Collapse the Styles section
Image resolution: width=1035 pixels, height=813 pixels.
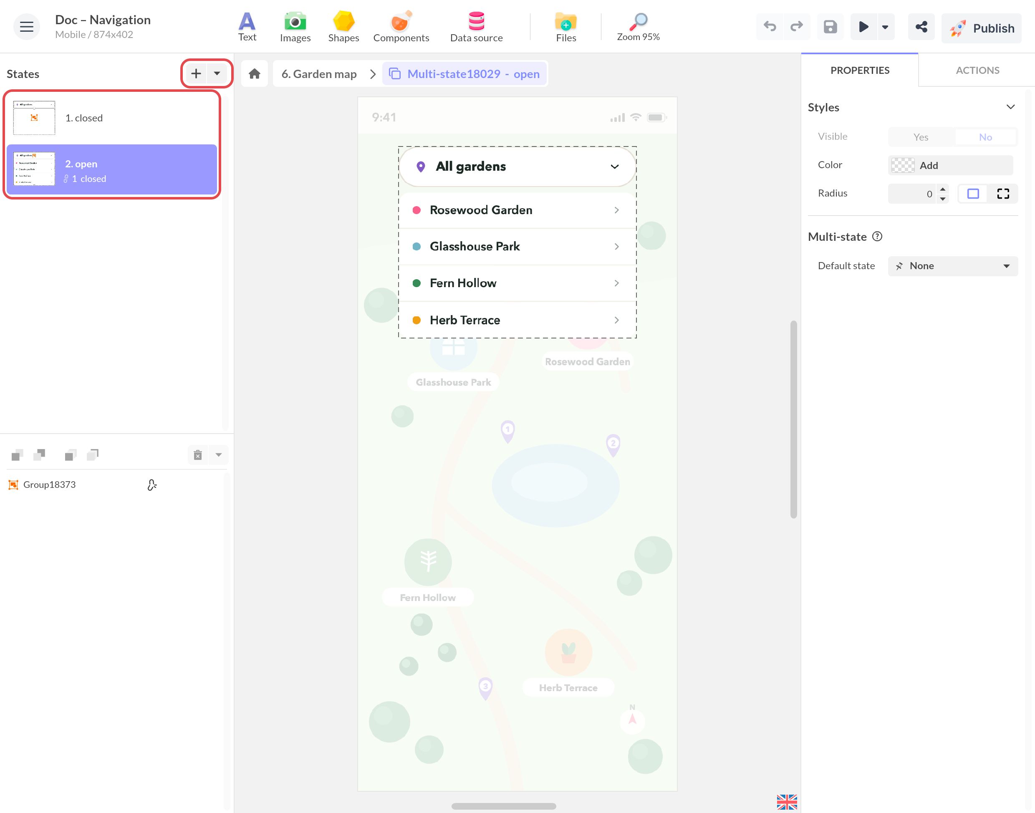click(1010, 106)
